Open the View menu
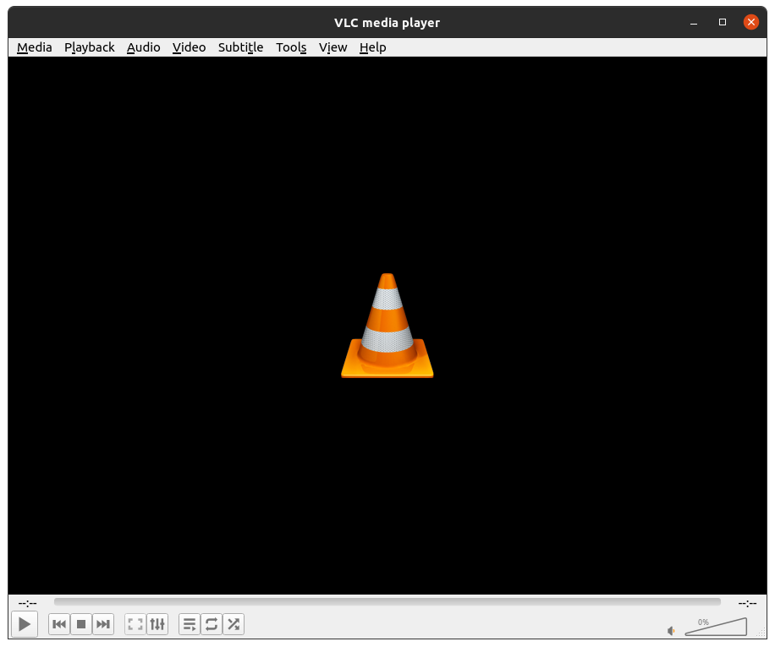This screenshot has width=775, height=647. [x=333, y=47]
